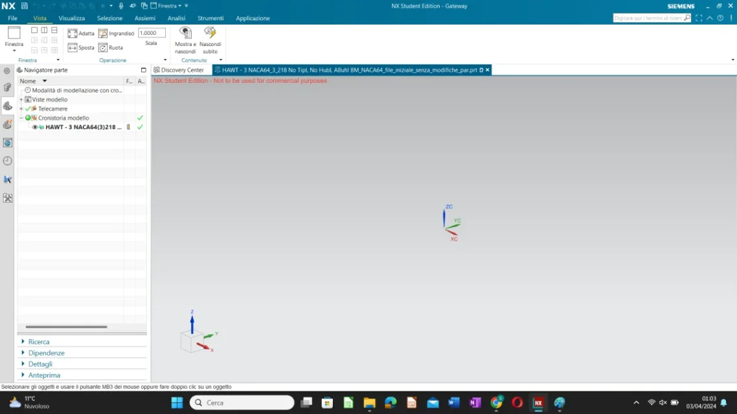Open the Nome column sort dropdown
Viewport: 737px width, 414px height.
pyautogui.click(x=43, y=81)
